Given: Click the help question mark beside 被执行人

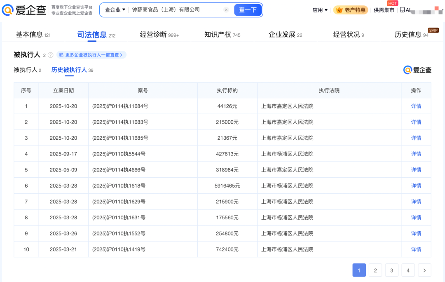Looking at the screenshot, I should click(51, 55).
